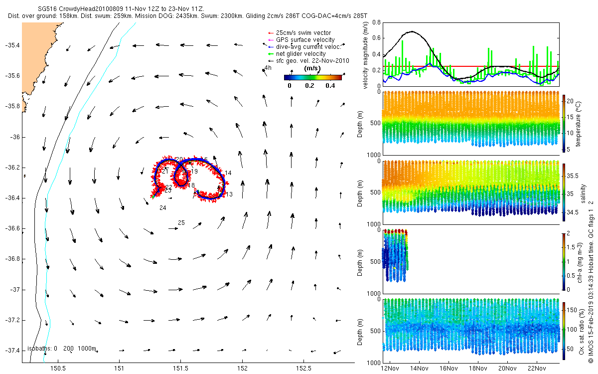Click the '0.8' tick on the velocity magnitude axis
Screen dimensions: 598x374
tap(376, 23)
